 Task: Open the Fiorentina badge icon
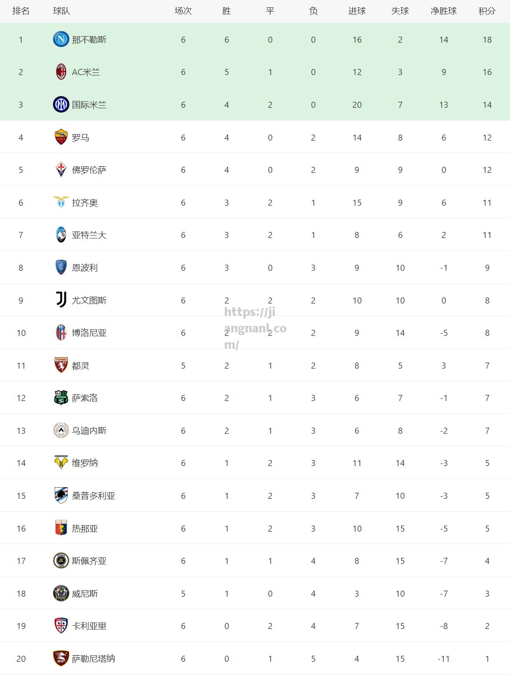click(61, 170)
